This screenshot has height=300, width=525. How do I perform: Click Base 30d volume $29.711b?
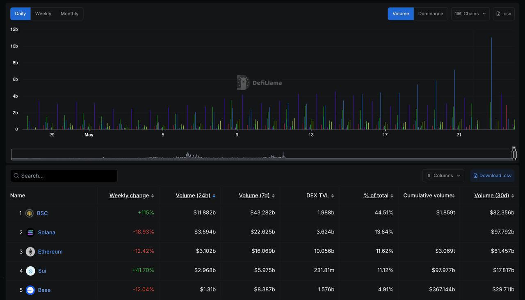pos(504,290)
